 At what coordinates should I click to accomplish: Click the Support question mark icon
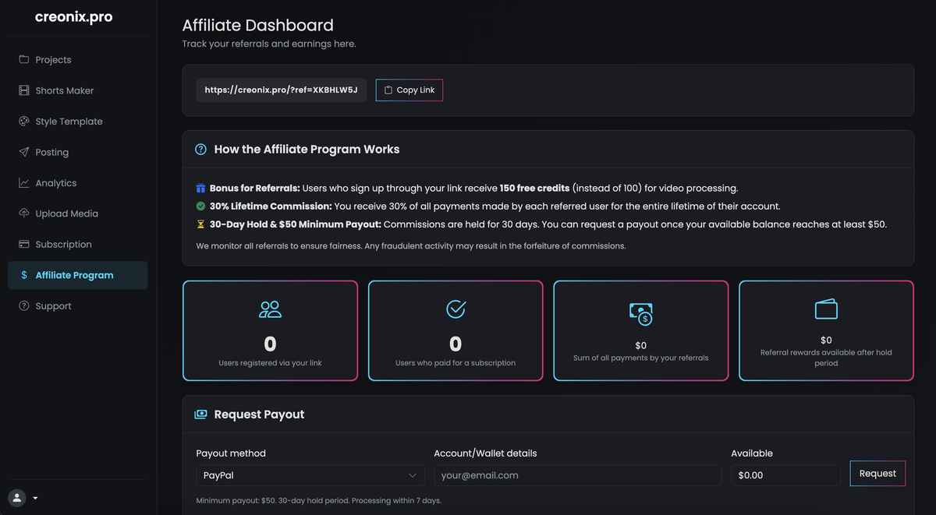pyautogui.click(x=24, y=306)
